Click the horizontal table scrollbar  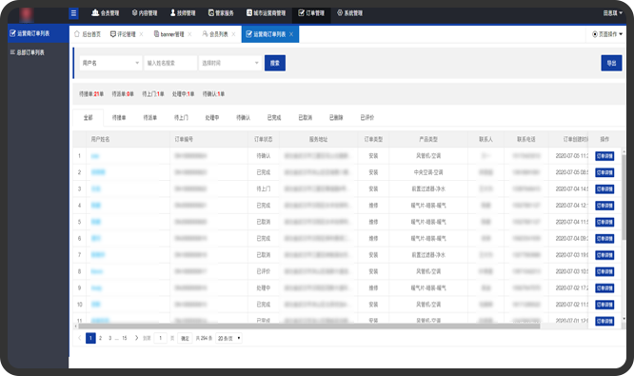tap(309, 326)
